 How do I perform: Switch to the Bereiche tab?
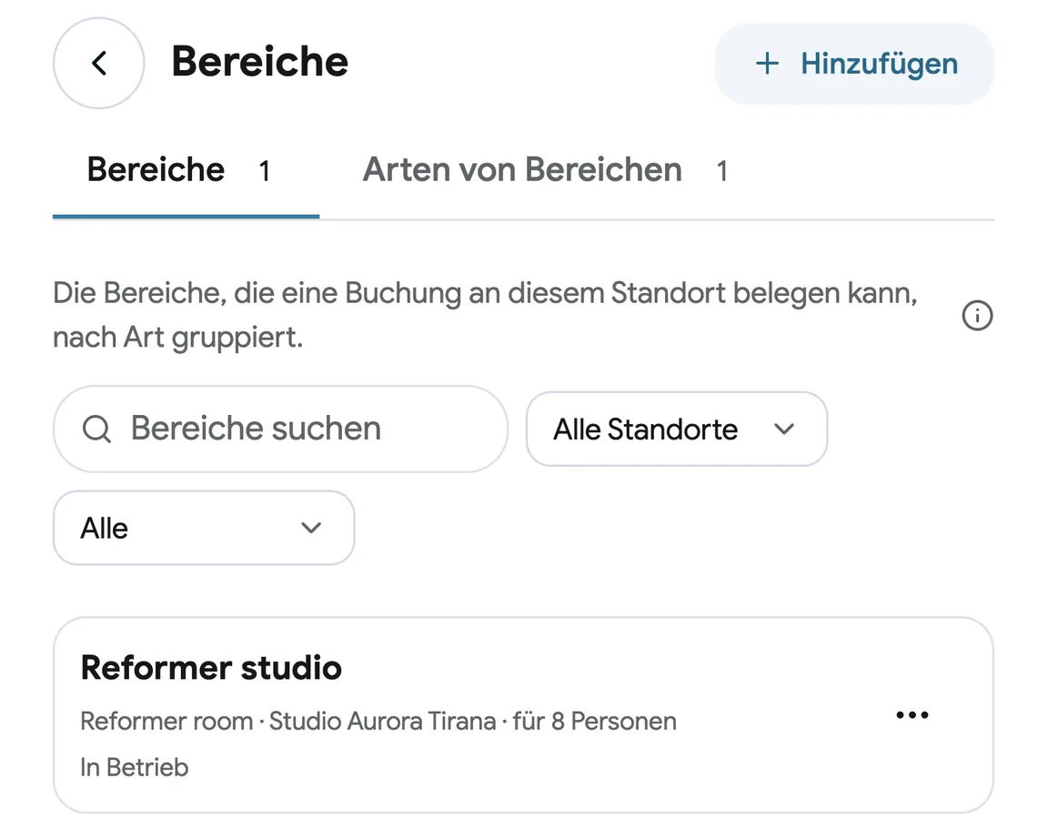186,170
